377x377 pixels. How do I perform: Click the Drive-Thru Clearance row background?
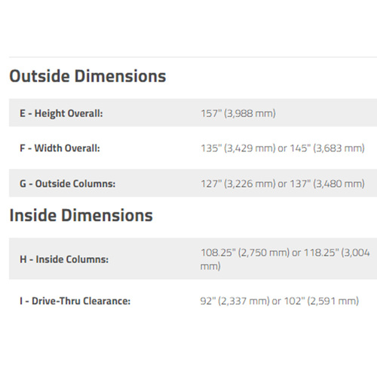(x=193, y=301)
